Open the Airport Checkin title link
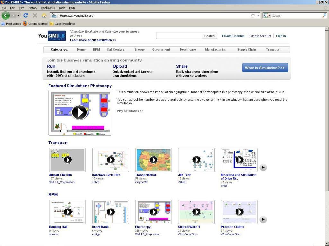This screenshot has width=329, height=246. (x=60, y=175)
